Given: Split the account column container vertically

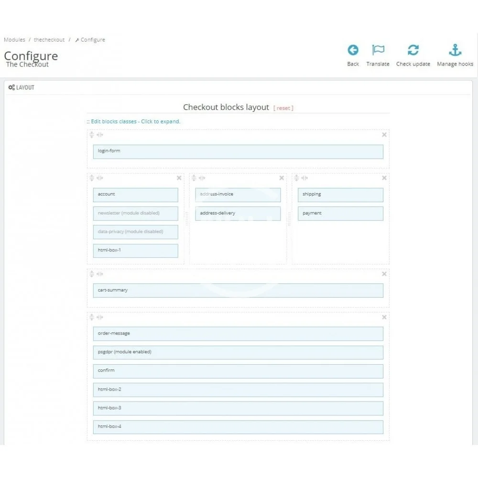Looking at the screenshot, I should pos(100,178).
